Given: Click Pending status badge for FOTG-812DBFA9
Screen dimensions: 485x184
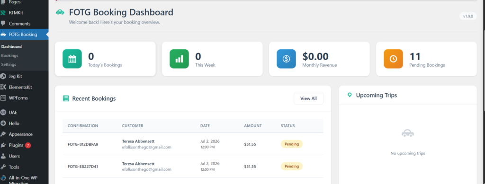Looking at the screenshot, I should [292, 144].
